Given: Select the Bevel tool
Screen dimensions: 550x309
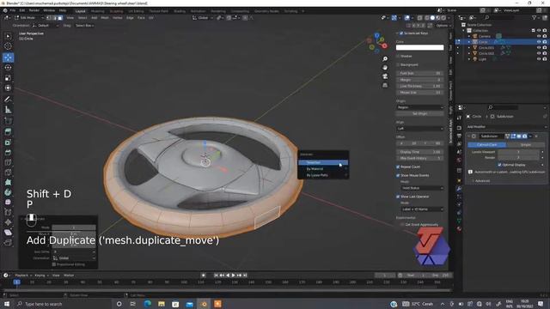Looking at the screenshot, I should (8, 153).
